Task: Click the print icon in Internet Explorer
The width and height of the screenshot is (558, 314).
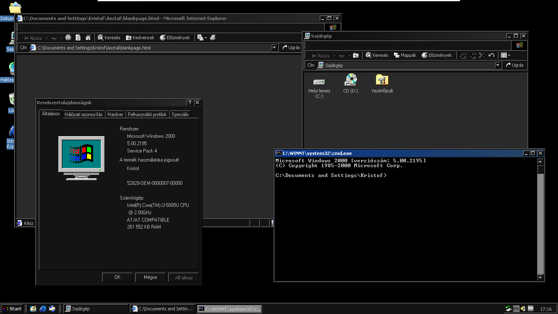Action: click(x=214, y=37)
